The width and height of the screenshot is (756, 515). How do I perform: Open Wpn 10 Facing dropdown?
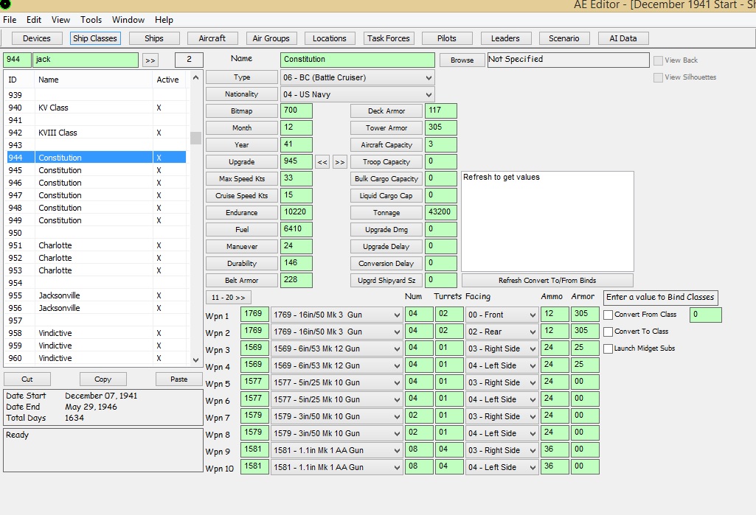click(x=502, y=467)
